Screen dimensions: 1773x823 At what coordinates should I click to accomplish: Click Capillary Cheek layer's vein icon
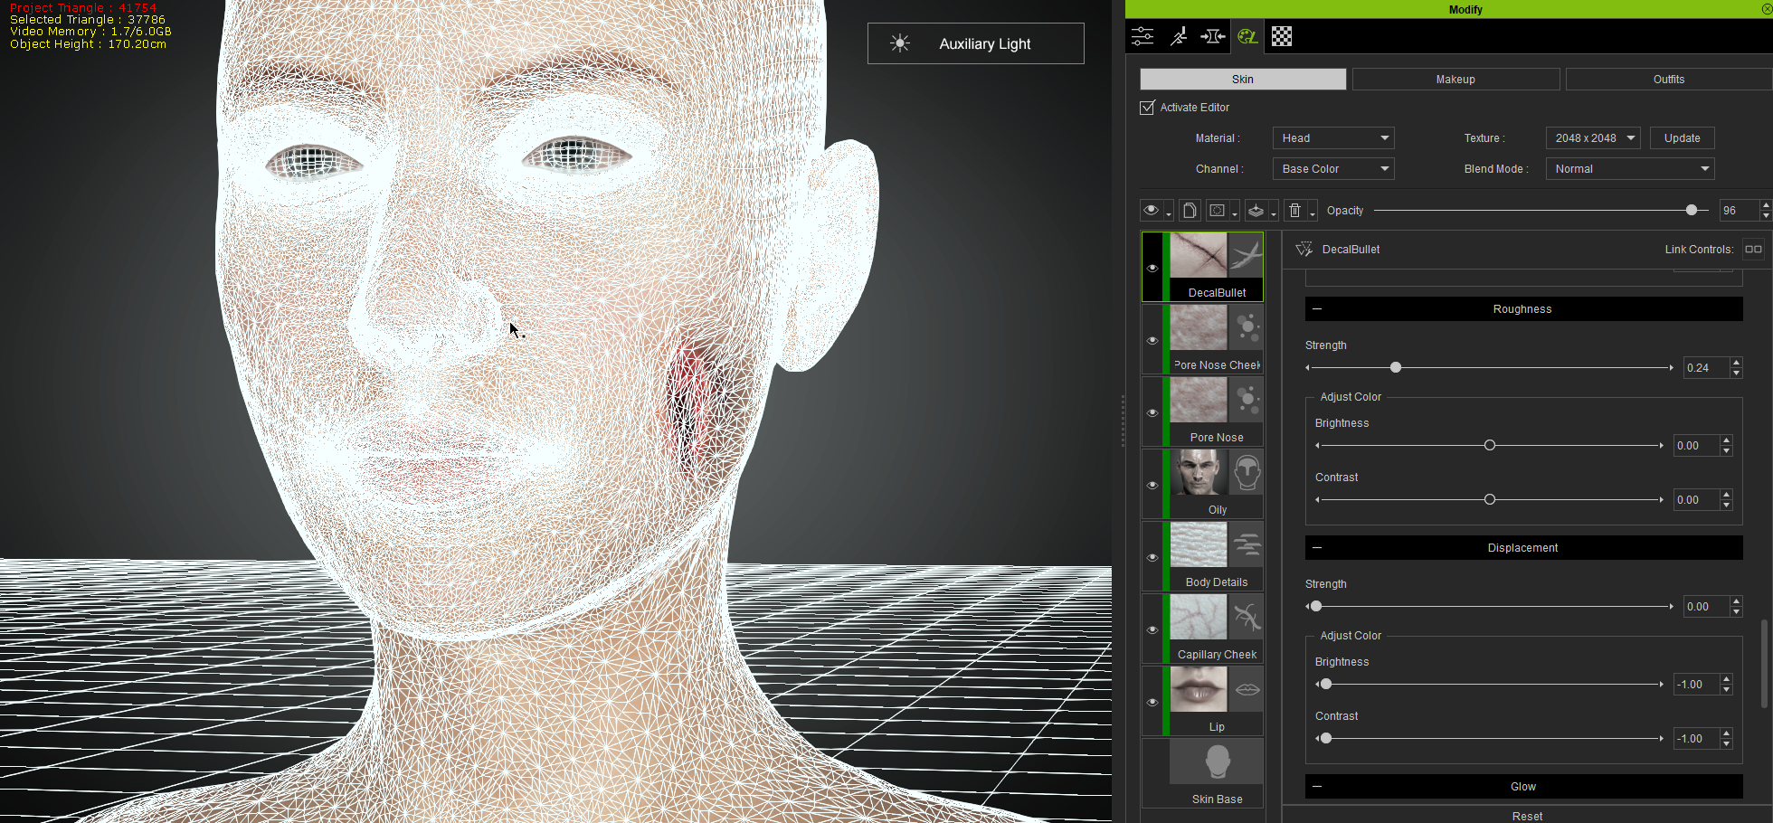pyautogui.click(x=1246, y=618)
